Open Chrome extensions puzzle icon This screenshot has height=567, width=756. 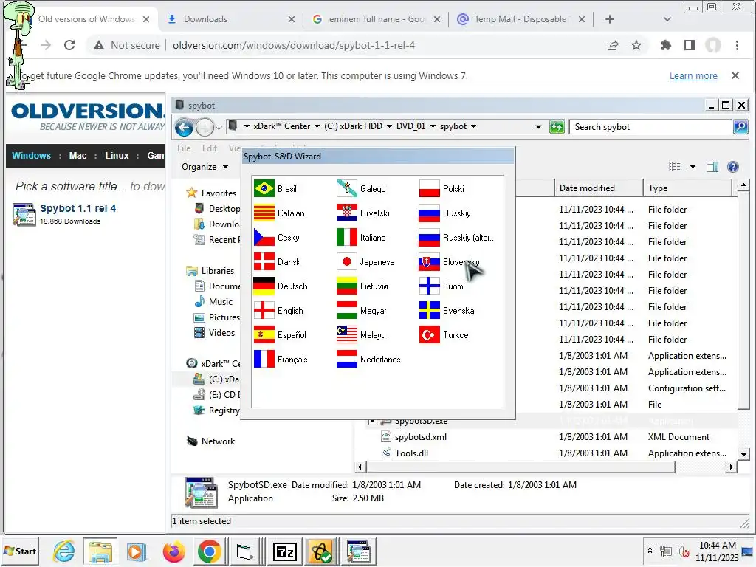coord(665,45)
